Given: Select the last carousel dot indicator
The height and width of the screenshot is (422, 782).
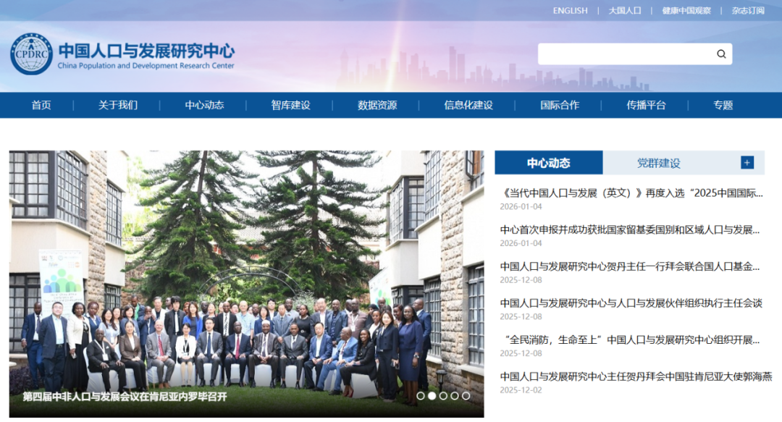Looking at the screenshot, I should tap(464, 396).
